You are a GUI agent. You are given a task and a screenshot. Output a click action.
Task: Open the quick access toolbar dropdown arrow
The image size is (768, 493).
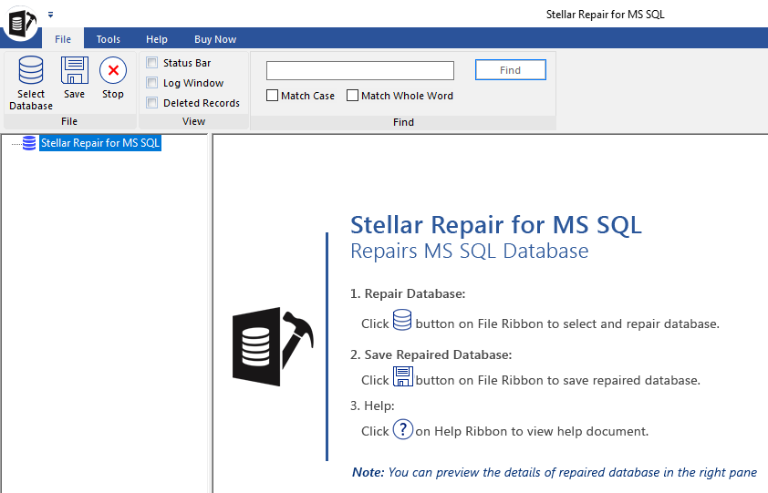50,15
